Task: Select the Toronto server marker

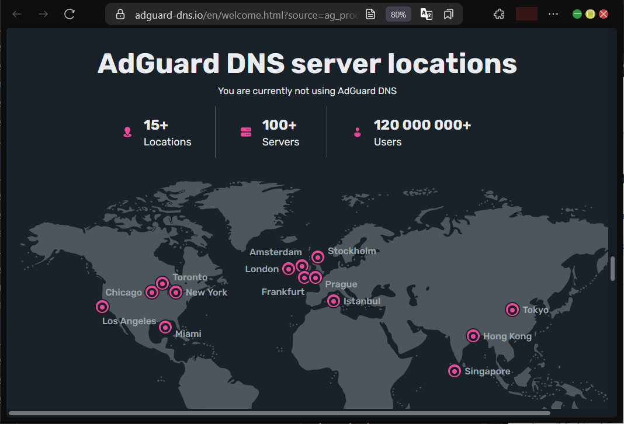Action: 162,283
